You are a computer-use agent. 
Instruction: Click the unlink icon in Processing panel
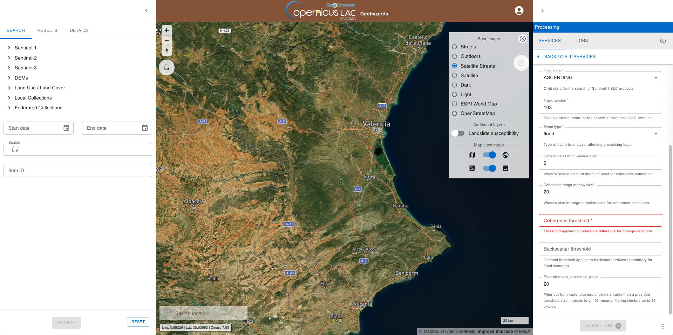(662, 41)
